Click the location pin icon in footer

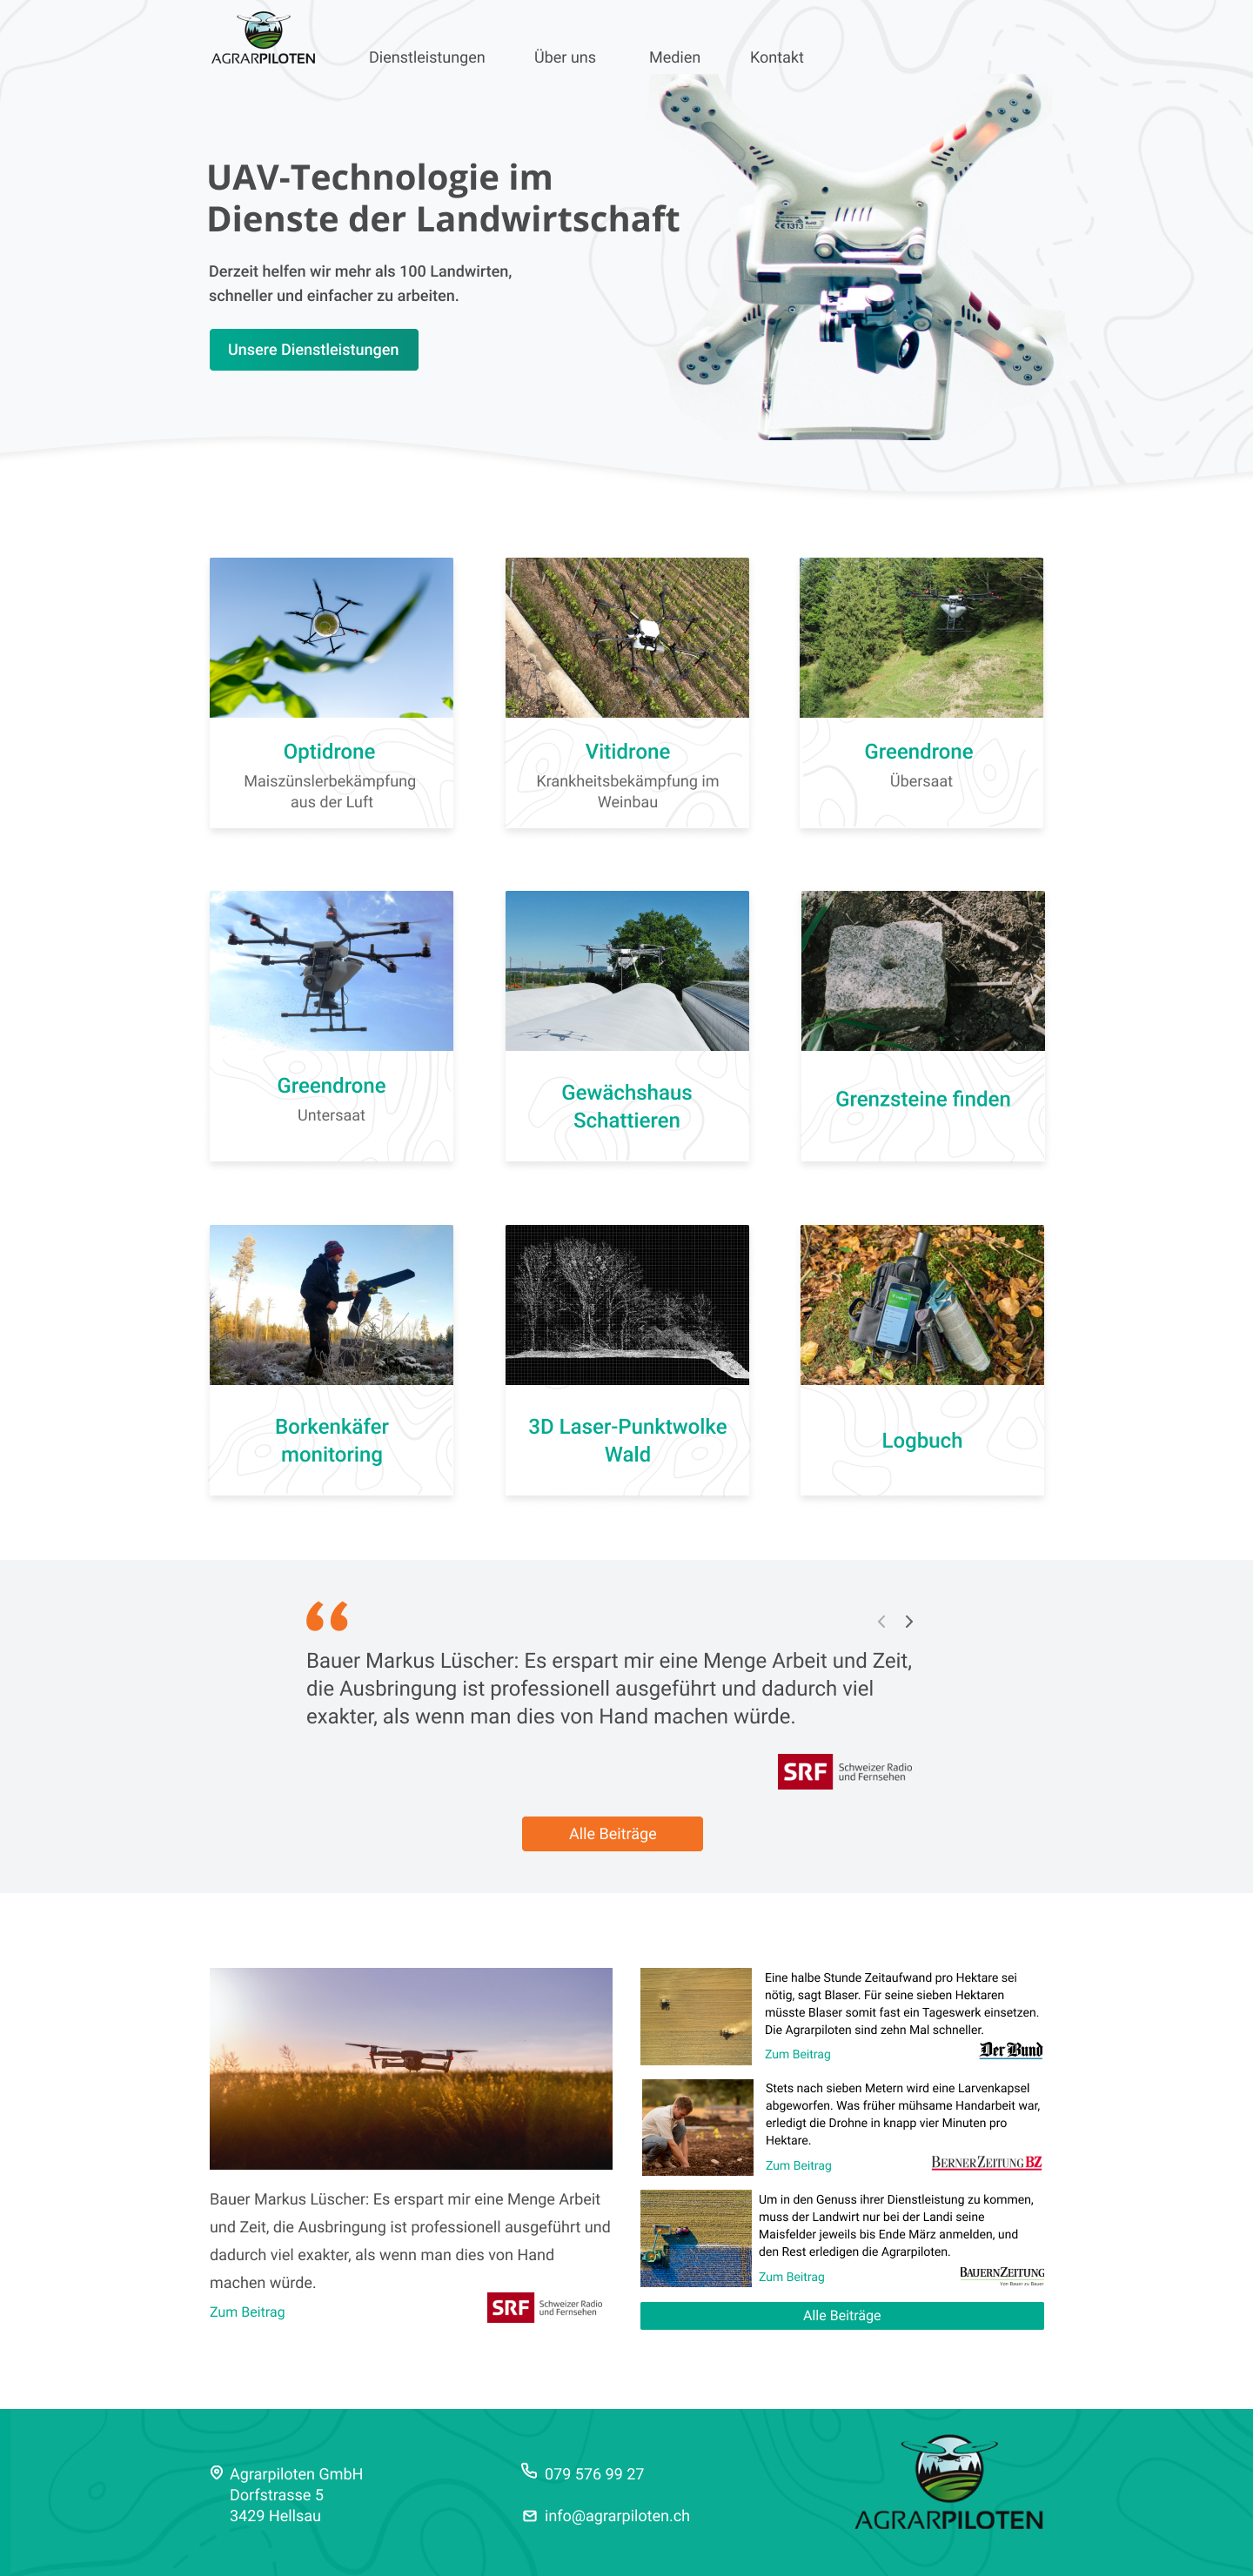click(x=216, y=2472)
